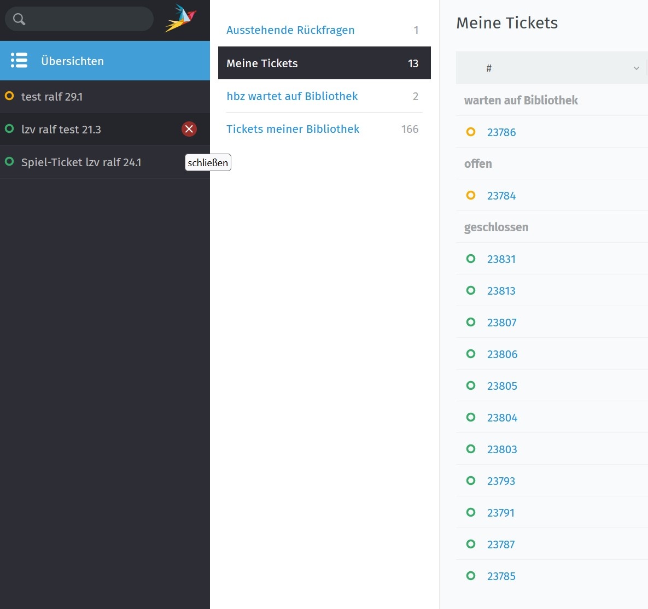Click the # column header
This screenshot has height=609, width=648.
click(x=489, y=68)
